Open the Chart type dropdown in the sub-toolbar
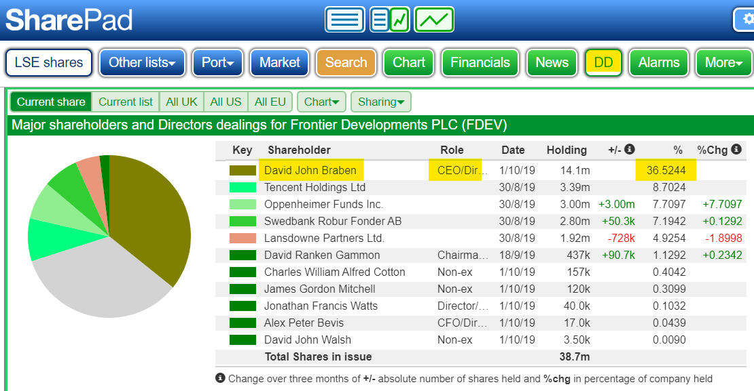This screenshot has height=391, width=754. (322, 102)
